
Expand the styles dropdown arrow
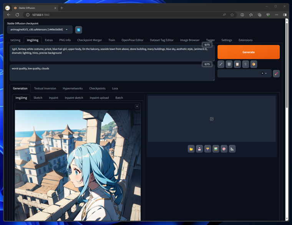[x=266, y=73]
